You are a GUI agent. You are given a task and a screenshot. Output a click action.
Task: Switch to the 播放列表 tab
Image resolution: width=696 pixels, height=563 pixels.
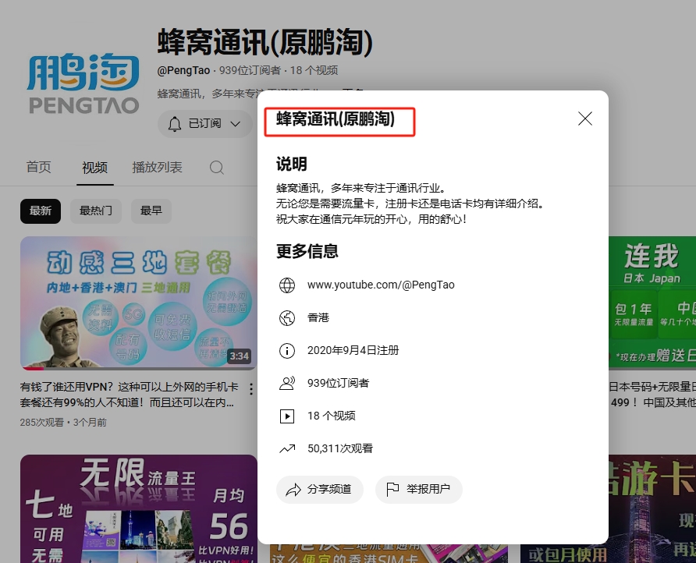tap(157, 168)
